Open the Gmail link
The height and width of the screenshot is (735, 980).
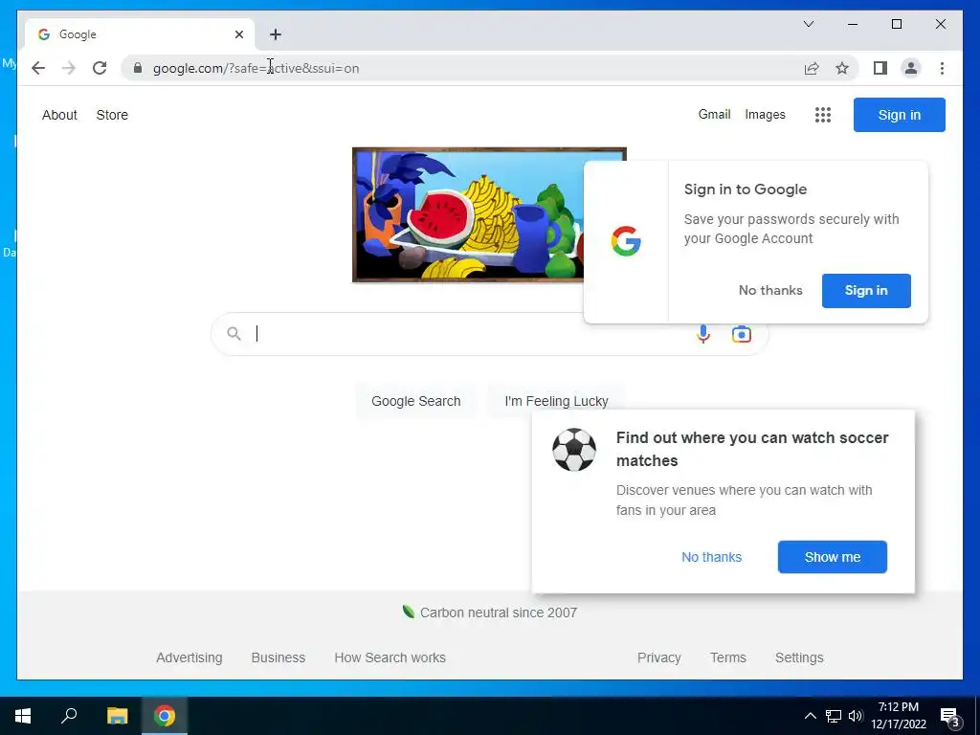(714, 115)
